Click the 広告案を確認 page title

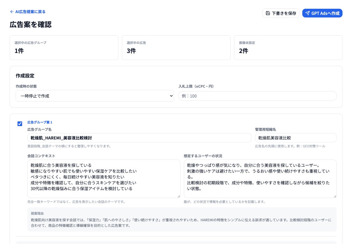pyautogui.click(x=31, y=24)
